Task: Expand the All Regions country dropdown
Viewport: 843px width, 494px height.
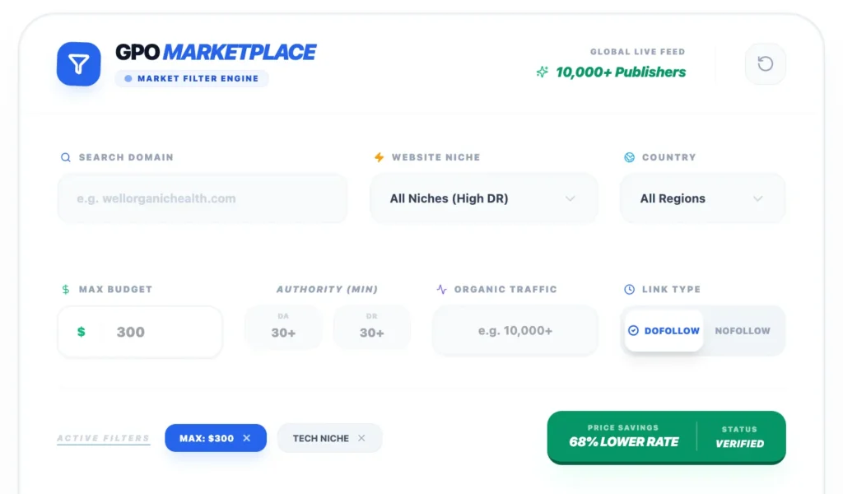Action: tap(702, 198)
